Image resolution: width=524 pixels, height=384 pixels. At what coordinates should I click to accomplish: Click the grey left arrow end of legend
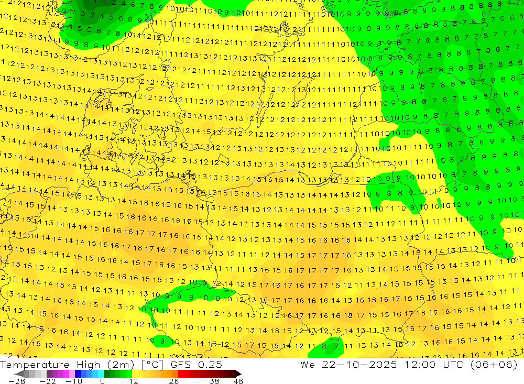coord(19,374)
